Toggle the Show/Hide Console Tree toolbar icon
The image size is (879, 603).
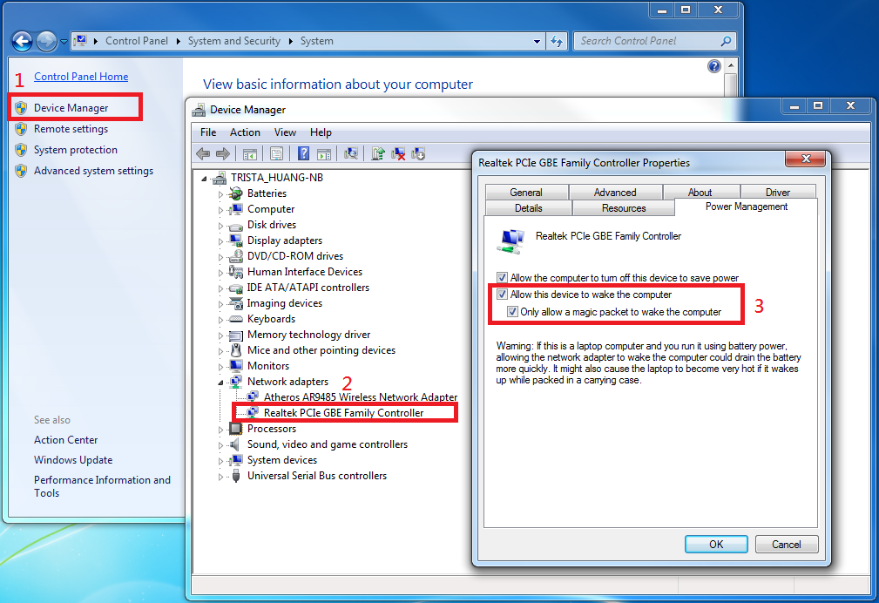tap(250, 153)
